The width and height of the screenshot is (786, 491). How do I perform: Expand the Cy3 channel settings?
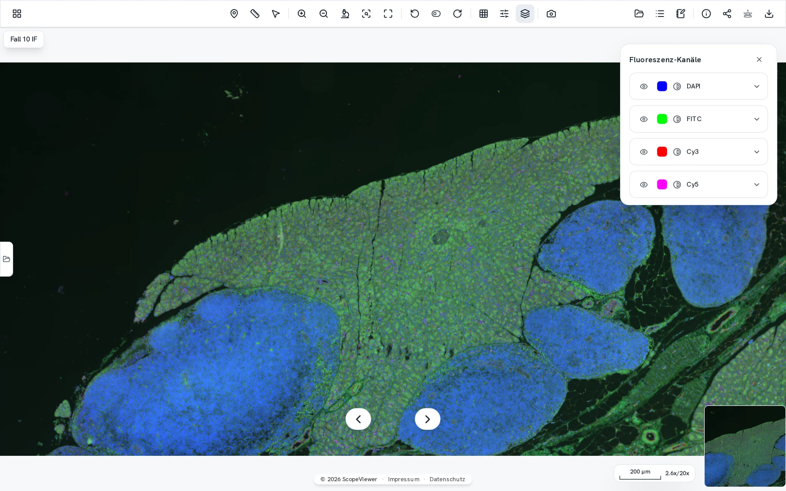[x=757, y=152]
